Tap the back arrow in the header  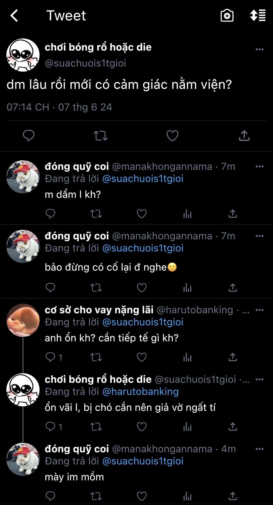tap(14, 16)
